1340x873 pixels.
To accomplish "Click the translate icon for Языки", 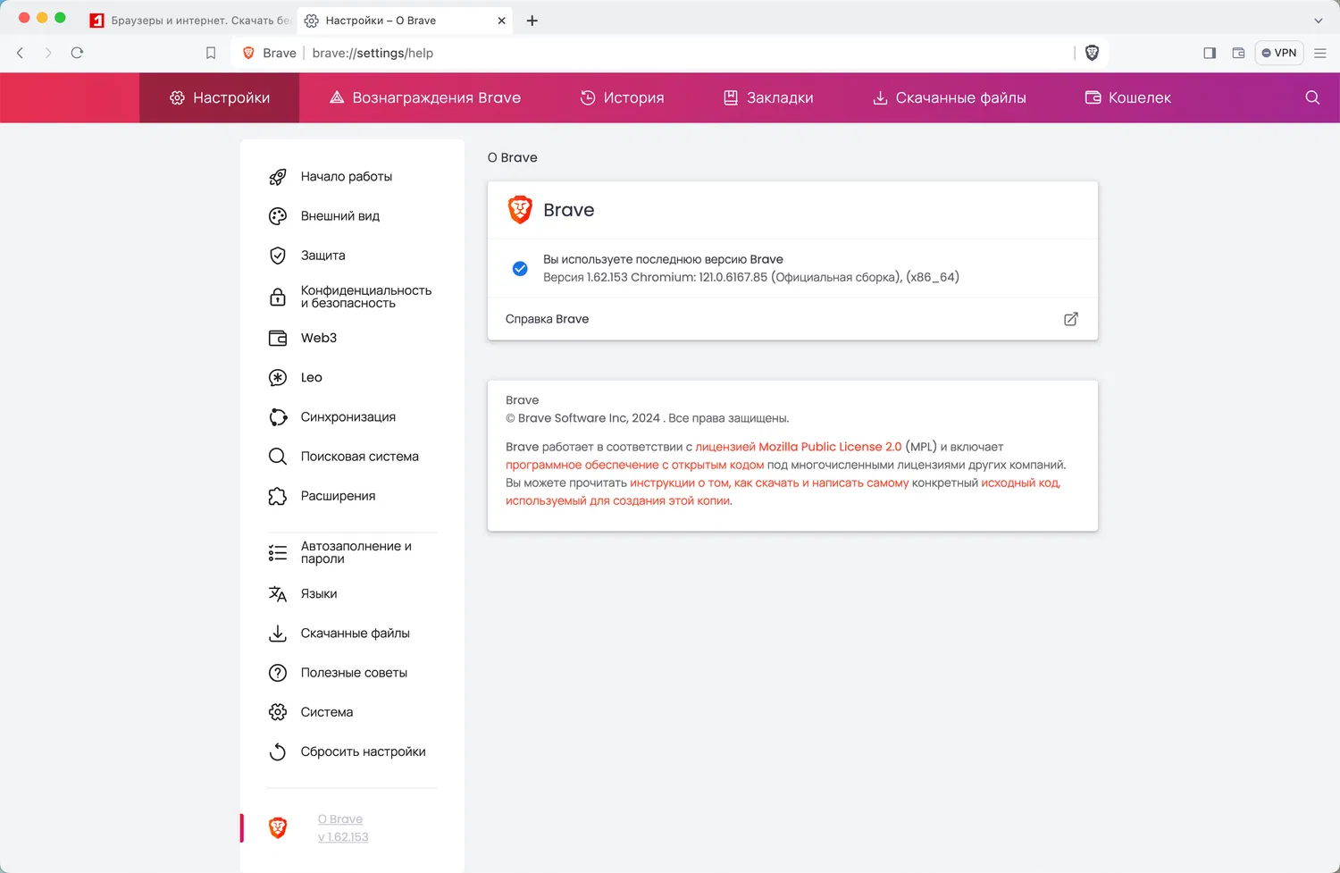I will click(x=278, y=594).
